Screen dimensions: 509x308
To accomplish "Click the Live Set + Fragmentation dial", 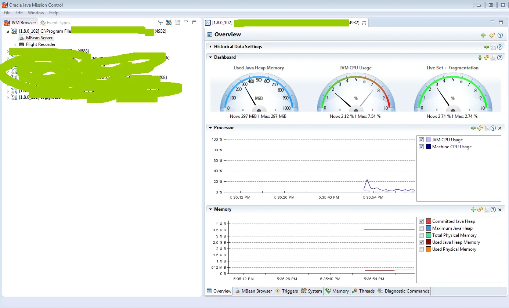I will click(453, 92).
